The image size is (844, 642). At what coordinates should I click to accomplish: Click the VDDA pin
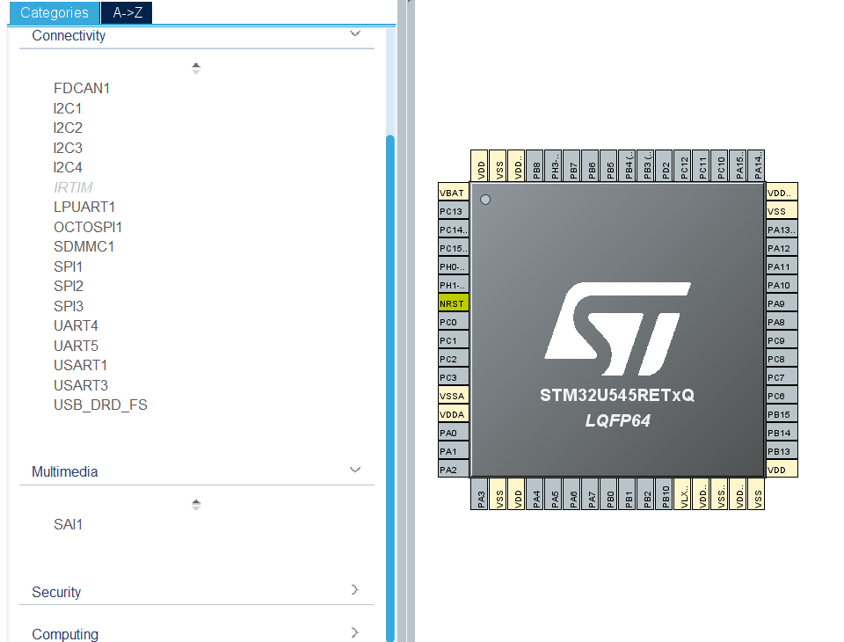point(454,414)
